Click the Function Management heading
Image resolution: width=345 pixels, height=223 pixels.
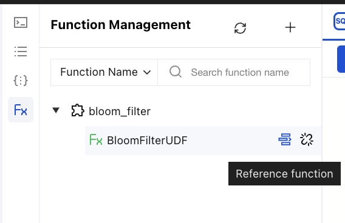pyautogui.click(x=121, y=25)
